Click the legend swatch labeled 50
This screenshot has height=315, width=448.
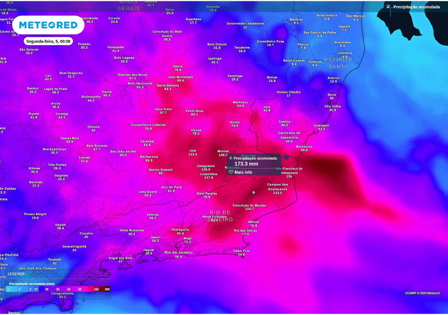80,289
